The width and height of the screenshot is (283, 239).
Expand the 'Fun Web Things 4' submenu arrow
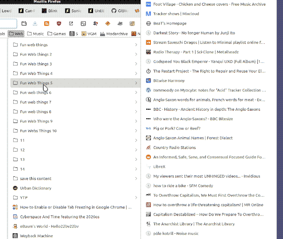pos(136,74)
